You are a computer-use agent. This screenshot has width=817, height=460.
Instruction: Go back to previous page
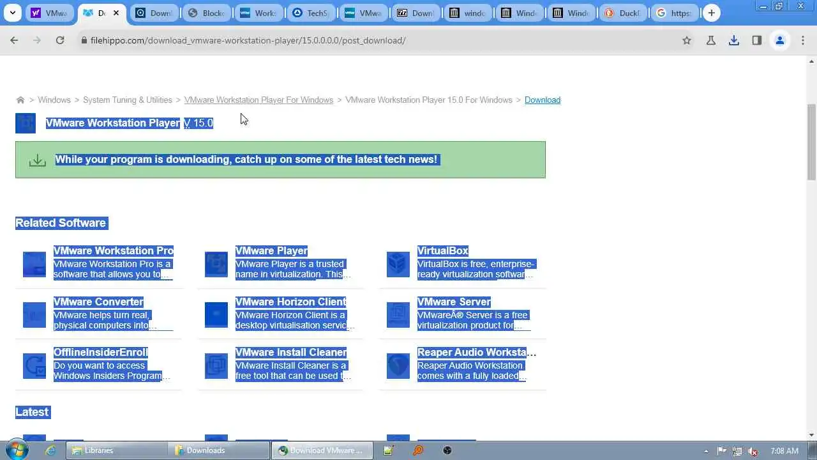(x=14, y=40)
